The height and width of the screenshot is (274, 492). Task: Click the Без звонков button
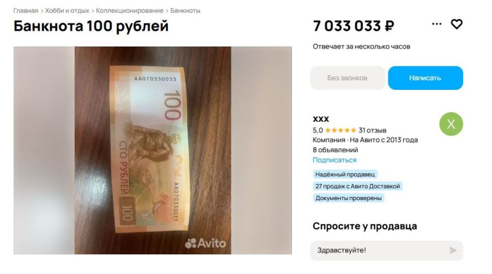click(348, 78)
